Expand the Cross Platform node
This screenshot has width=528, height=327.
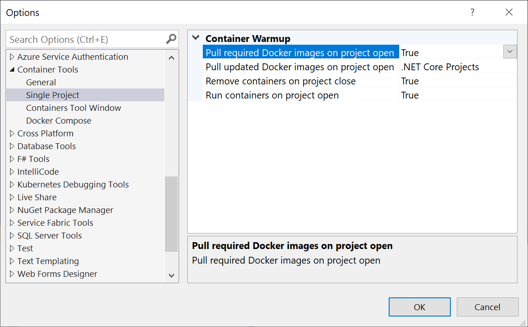pyautogui.click(x=11, y=133)
